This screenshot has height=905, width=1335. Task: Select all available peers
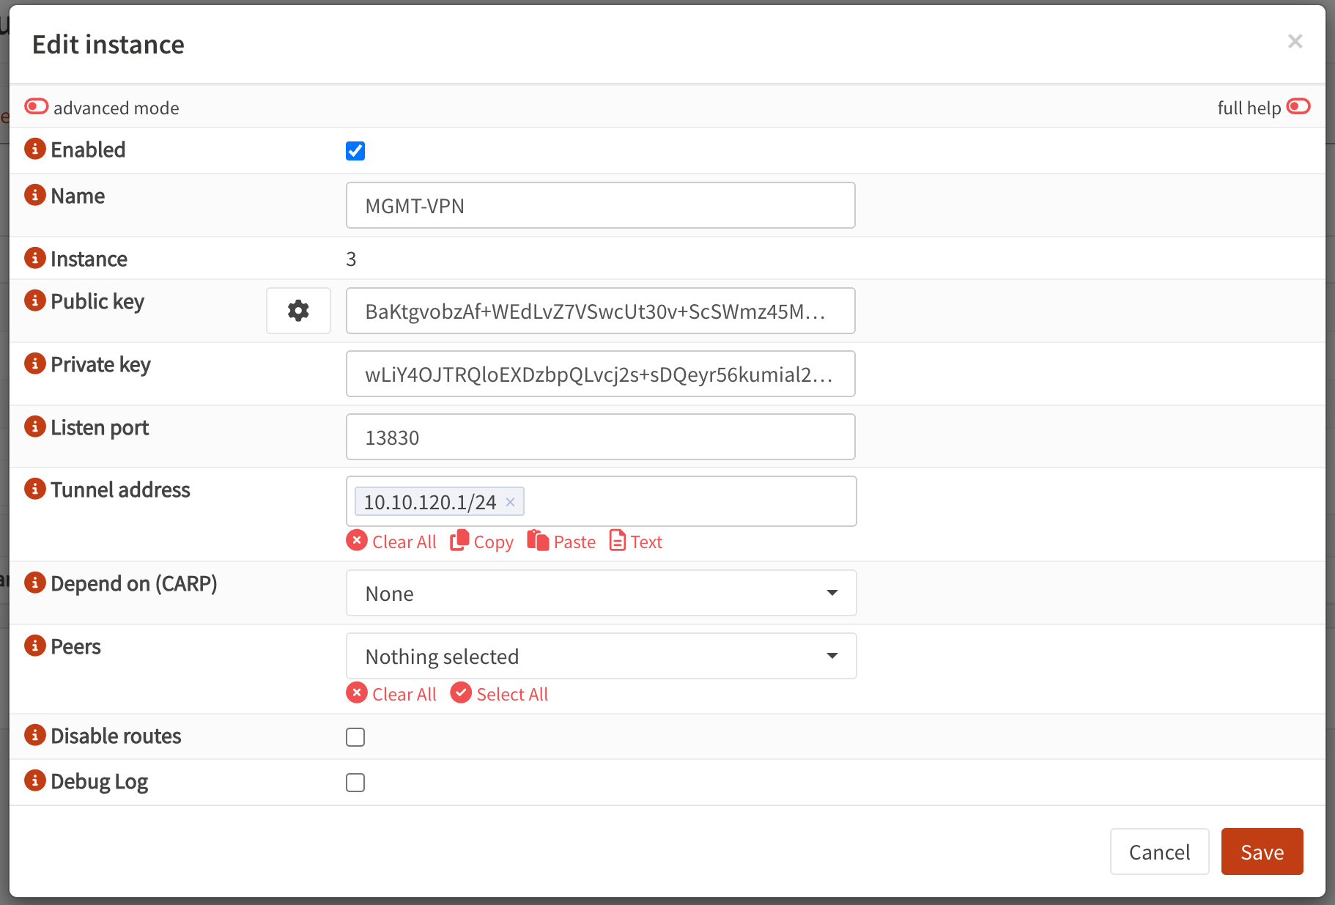click(x=499, y=693)
